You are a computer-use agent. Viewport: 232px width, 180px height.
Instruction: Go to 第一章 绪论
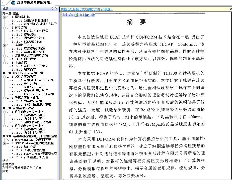(11, 14)
